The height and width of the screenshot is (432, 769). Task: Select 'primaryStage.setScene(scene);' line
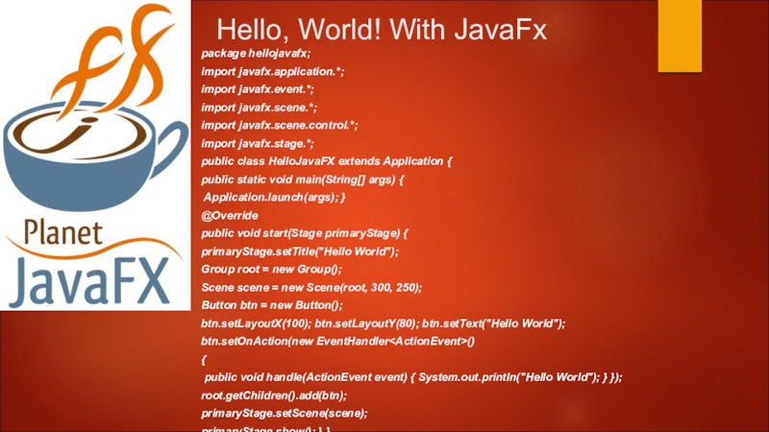[x=285, y=414]
